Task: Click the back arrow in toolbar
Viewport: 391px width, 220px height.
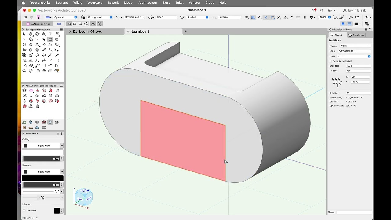Action: (25, 17)
